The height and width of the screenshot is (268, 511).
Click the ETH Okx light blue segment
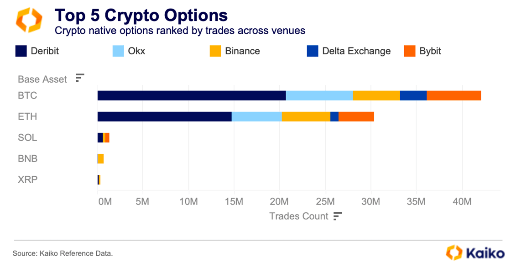click(x=256, y=116)
